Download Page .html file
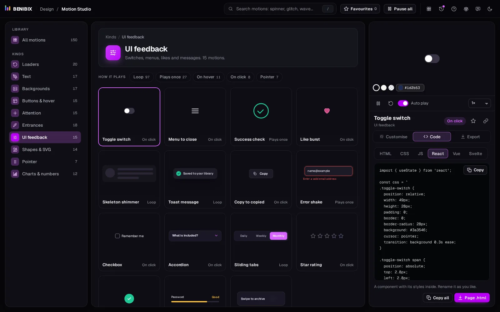 472,298
